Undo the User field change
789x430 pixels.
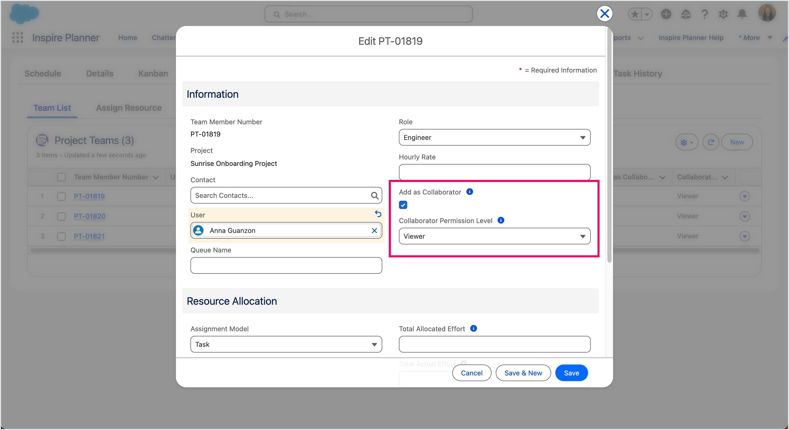click(378, 214)
